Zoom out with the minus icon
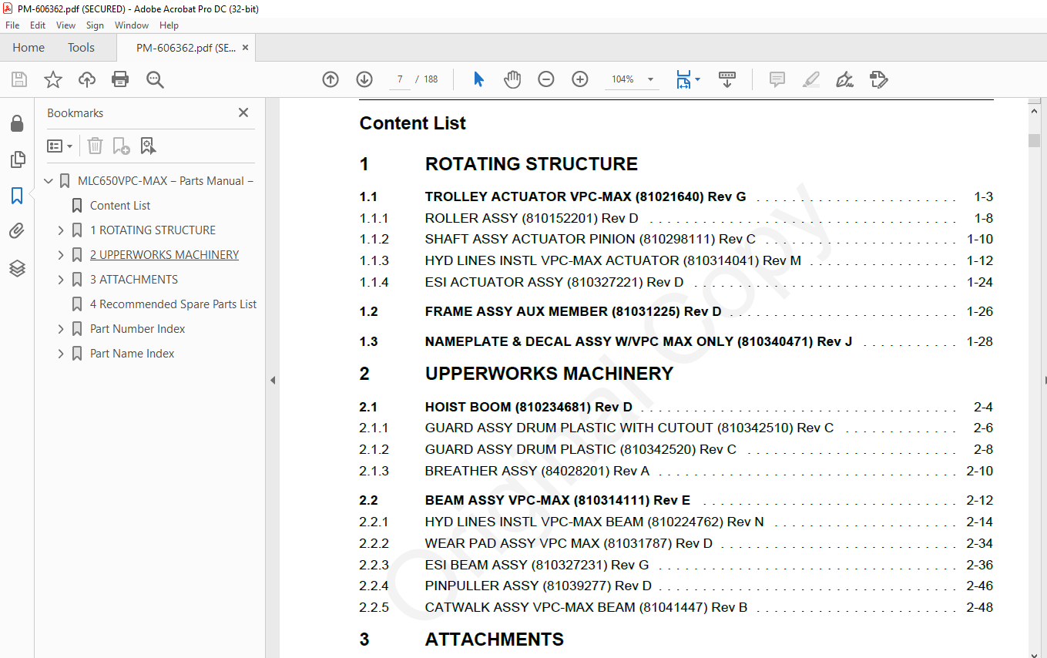Viewport: 1047px width, 658px height. [546, 79]
